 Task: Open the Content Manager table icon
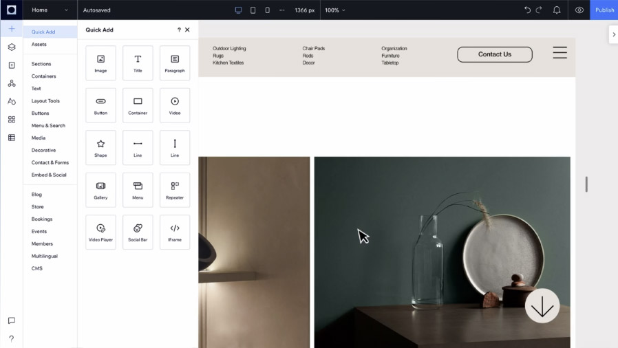pos(12,138)
